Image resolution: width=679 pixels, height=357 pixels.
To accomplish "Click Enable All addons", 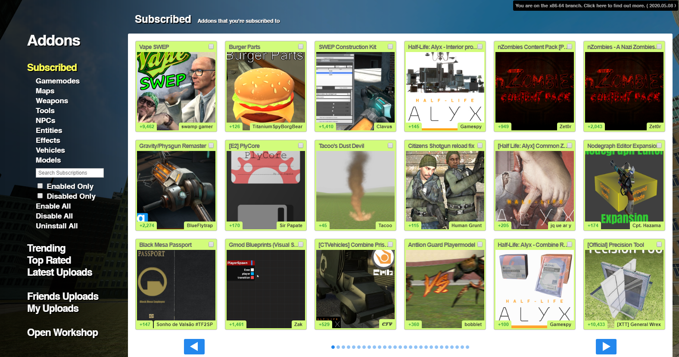I will point(53,206).
